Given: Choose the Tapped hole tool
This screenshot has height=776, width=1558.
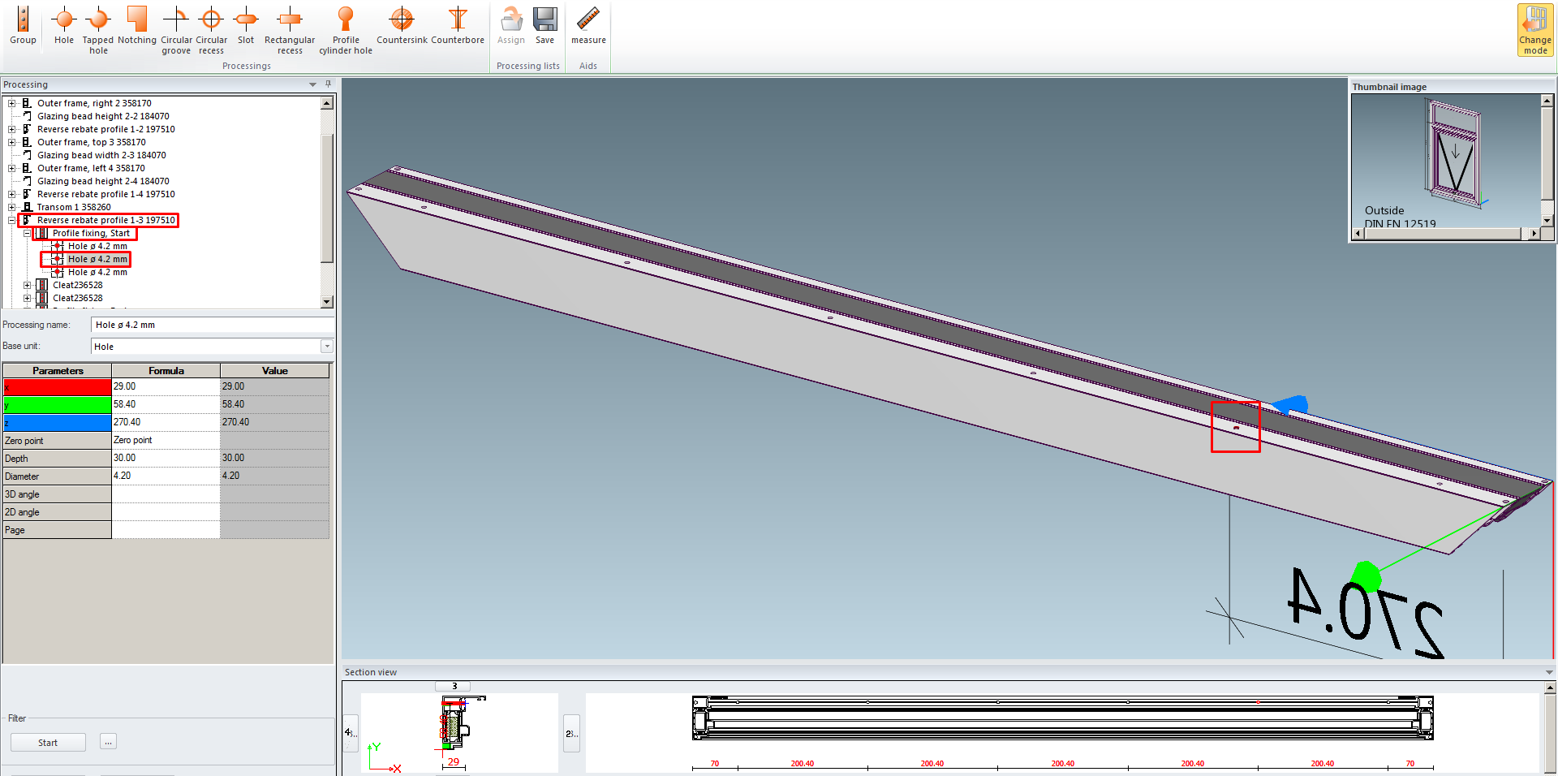Looking at the screenshot, I should point(98,28).
